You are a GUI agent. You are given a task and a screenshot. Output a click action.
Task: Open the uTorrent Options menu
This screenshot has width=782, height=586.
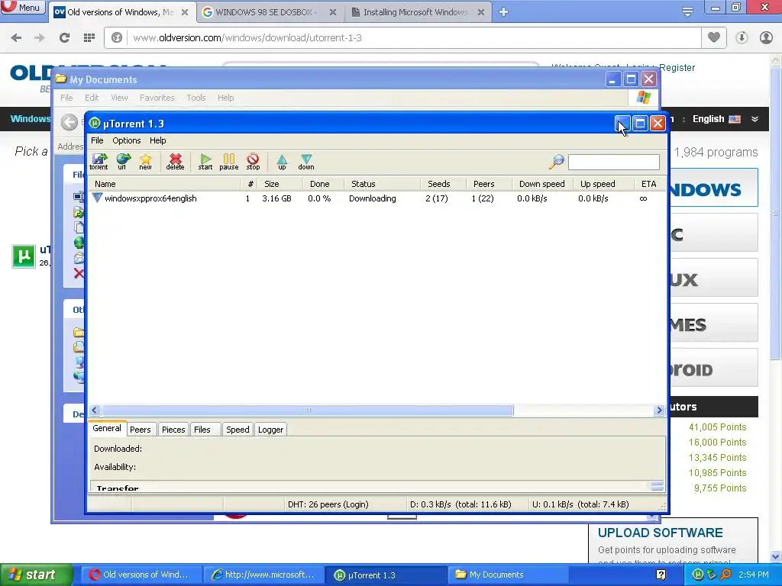[x=126, y=140]
